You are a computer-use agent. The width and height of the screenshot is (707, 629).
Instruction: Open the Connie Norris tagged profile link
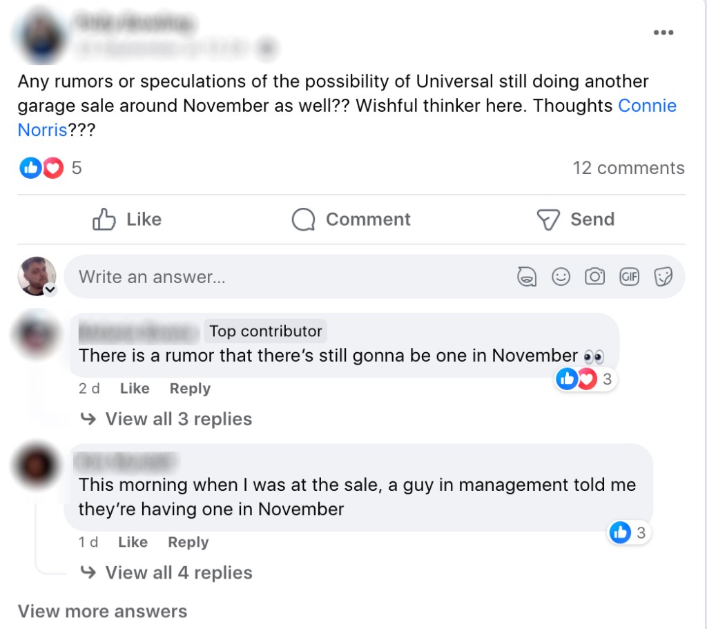tap(647, 106)
